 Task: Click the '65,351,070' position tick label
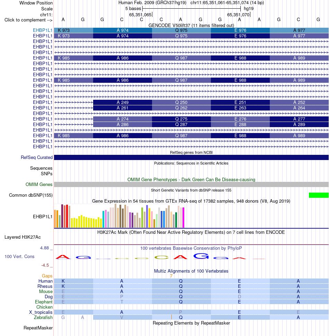(x=238, y=15)
